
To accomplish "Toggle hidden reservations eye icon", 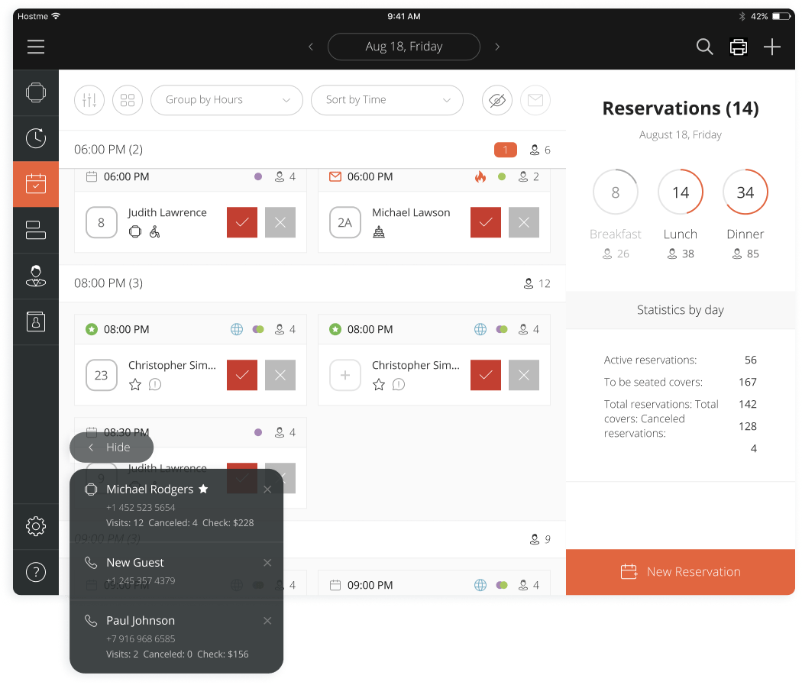I will pyautogui.click(x=497, y=100).
